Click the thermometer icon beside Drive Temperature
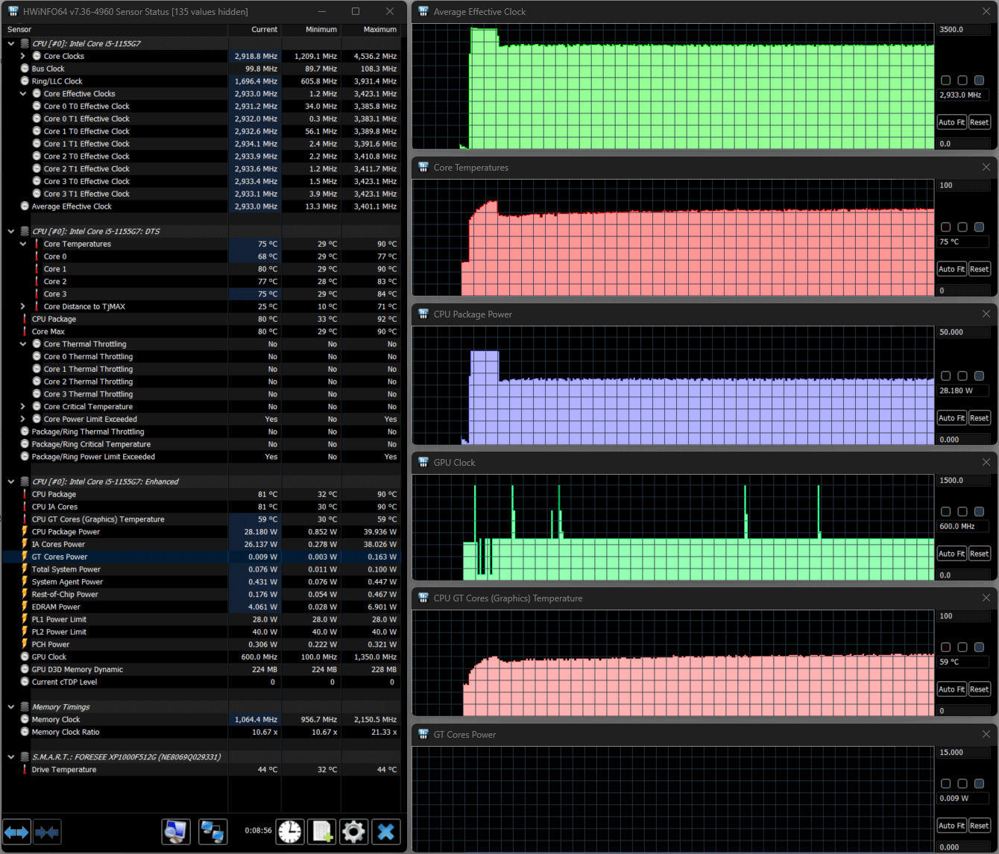This screenshot has height=854, width=999. (25, 770)
